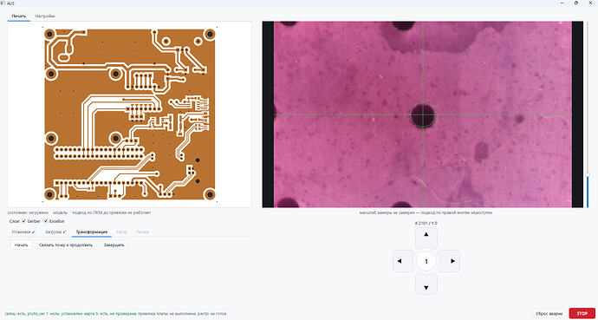Click the 'состояние: загружено' status text

pos(28,212)
